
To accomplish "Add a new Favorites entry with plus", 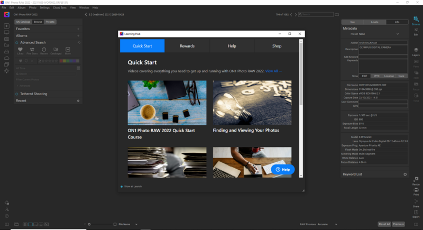I will pos(78,29).
